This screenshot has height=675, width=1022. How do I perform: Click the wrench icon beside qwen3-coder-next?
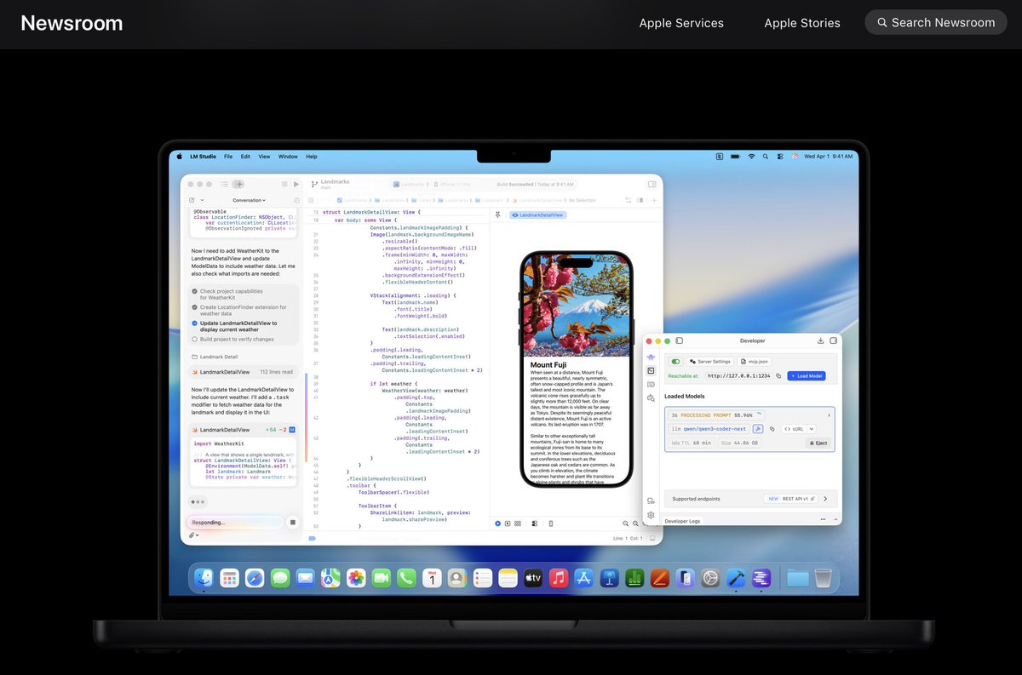click(758, 429)
